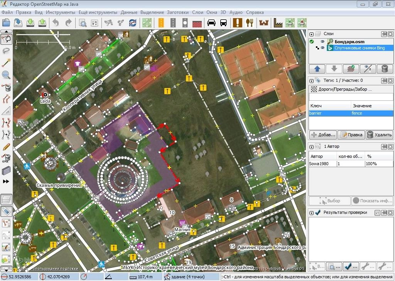Click the red brick wall preset icon
The height and width of the screenshot is (281, 395).
(197, 23)
